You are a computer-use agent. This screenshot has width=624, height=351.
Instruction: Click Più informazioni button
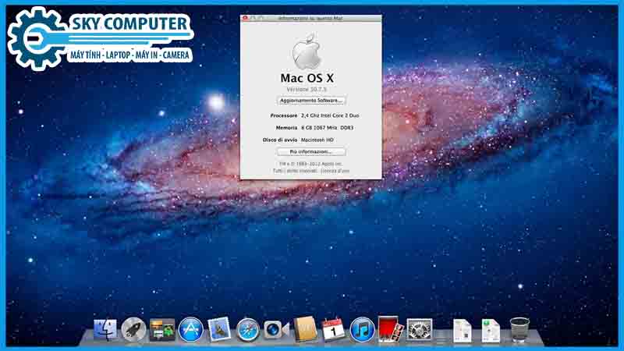(311, 151)
